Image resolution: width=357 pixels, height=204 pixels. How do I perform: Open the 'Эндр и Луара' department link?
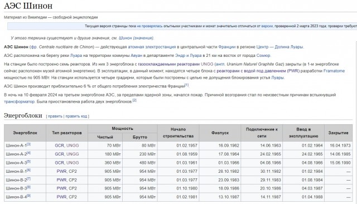pyautogui.click(x=189, y=56)
